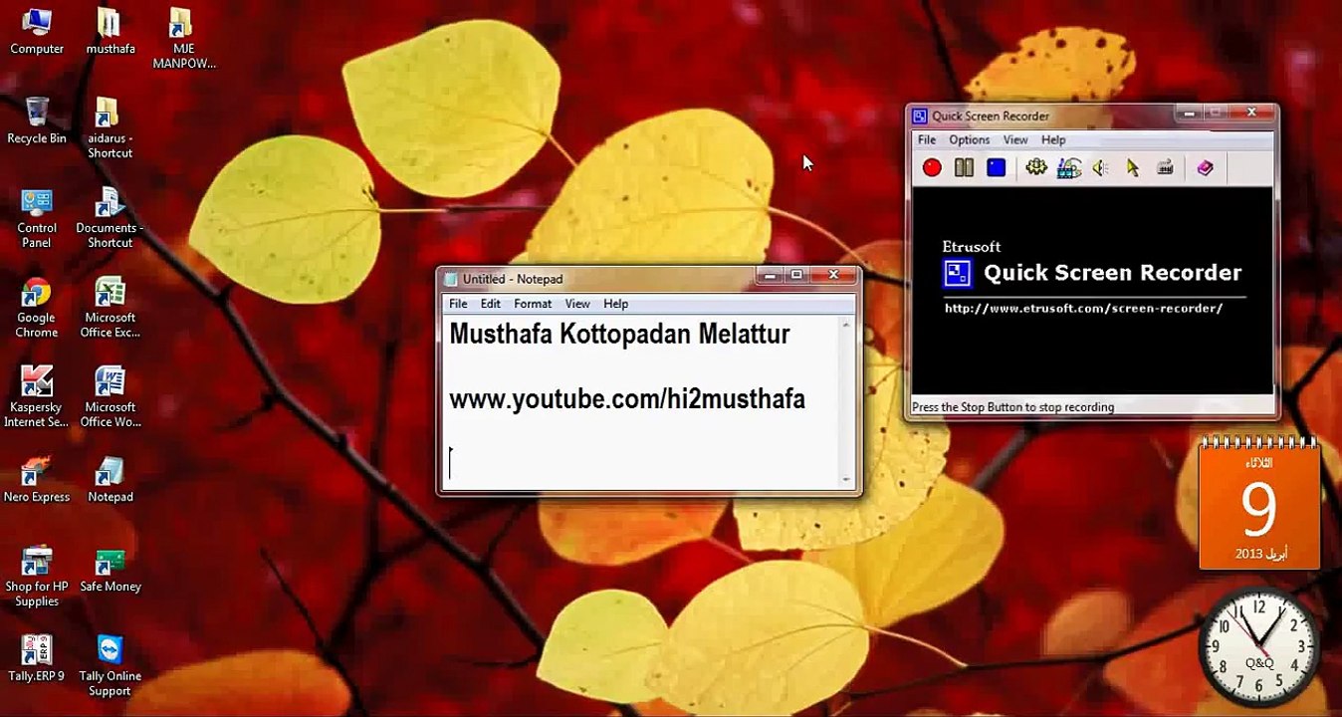Open the gear-shaped settings icon in the recorder
The image size is (1342, 717).
(1036, 168)
